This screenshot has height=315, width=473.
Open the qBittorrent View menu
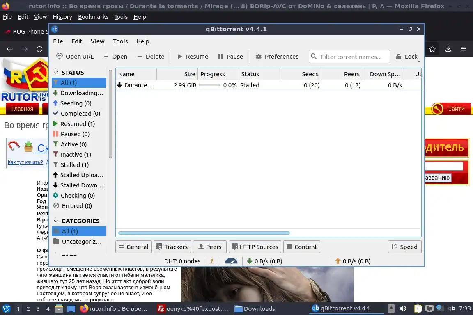point(97,41)
